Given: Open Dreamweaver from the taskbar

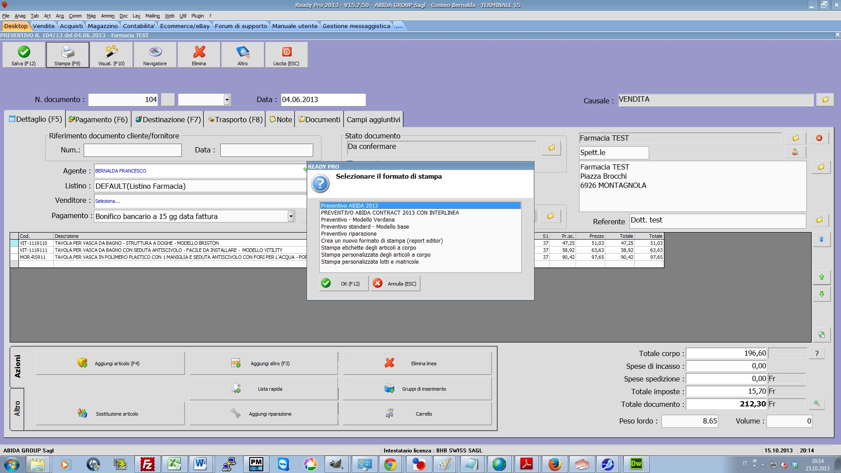Looking at the screenshot, I should 636,464.
